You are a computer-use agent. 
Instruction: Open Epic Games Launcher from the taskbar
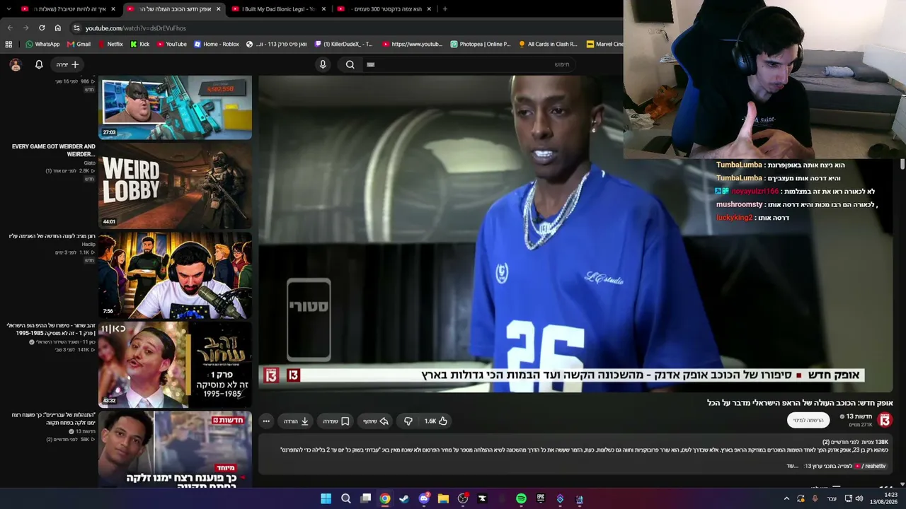coord(541,498)
